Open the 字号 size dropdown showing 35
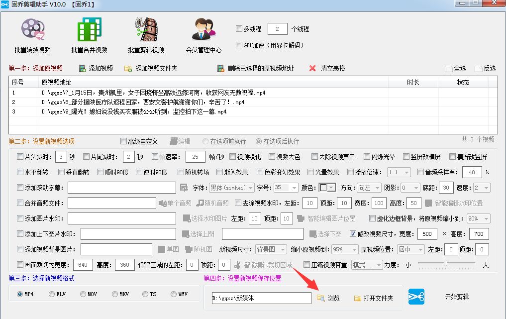 (x=286, y=188)
